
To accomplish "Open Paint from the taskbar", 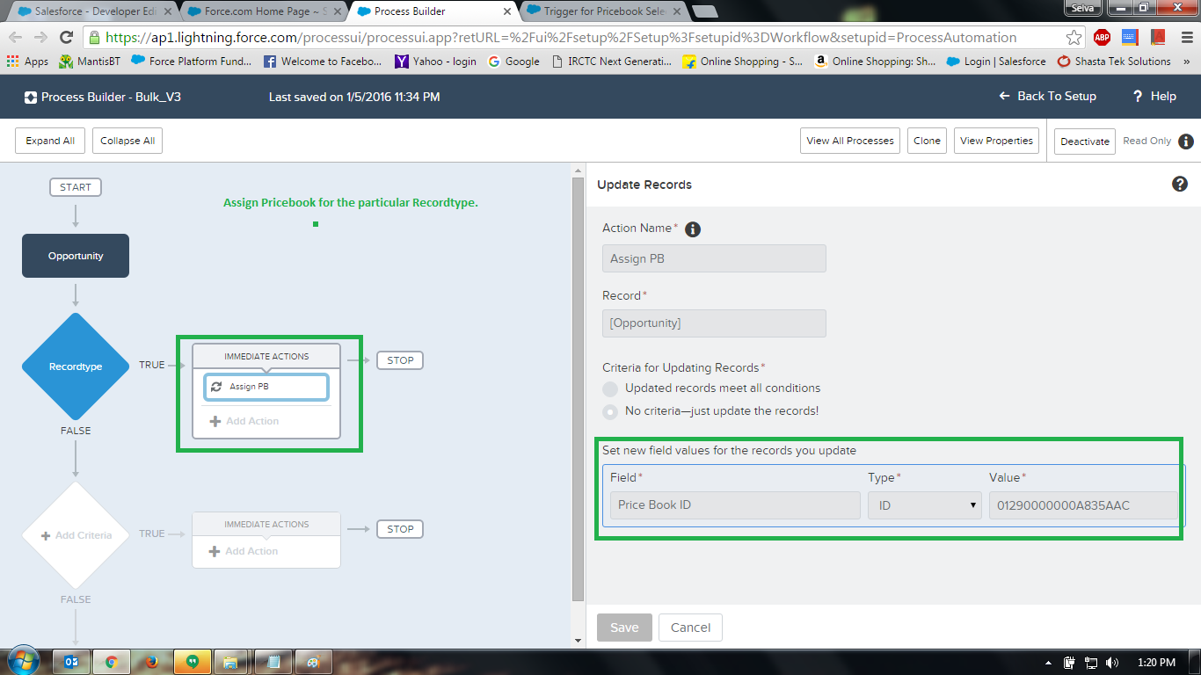I will click(315, 662).
